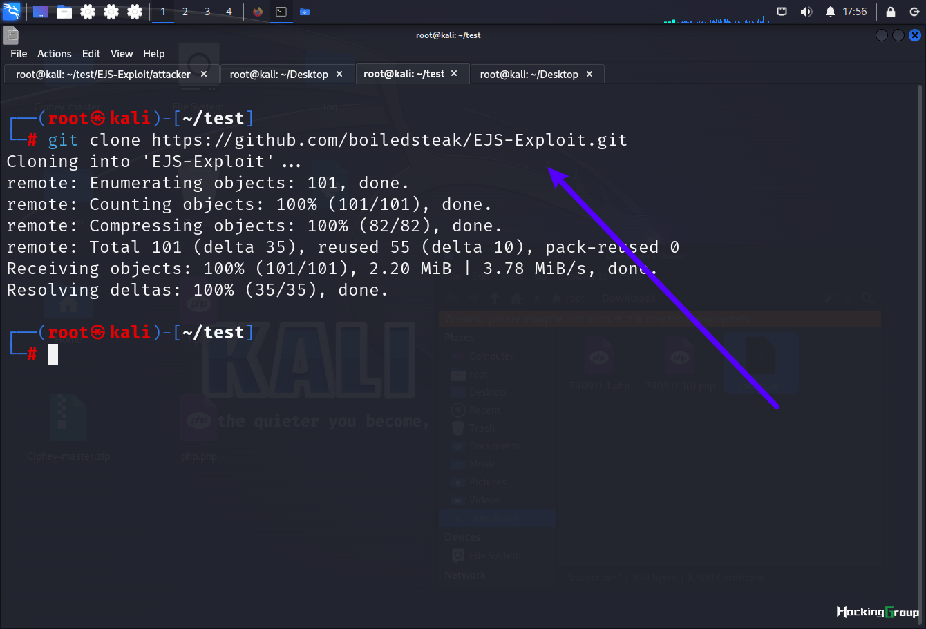Switch to workspace 4

pyautogui.click(x=229, y=12)
